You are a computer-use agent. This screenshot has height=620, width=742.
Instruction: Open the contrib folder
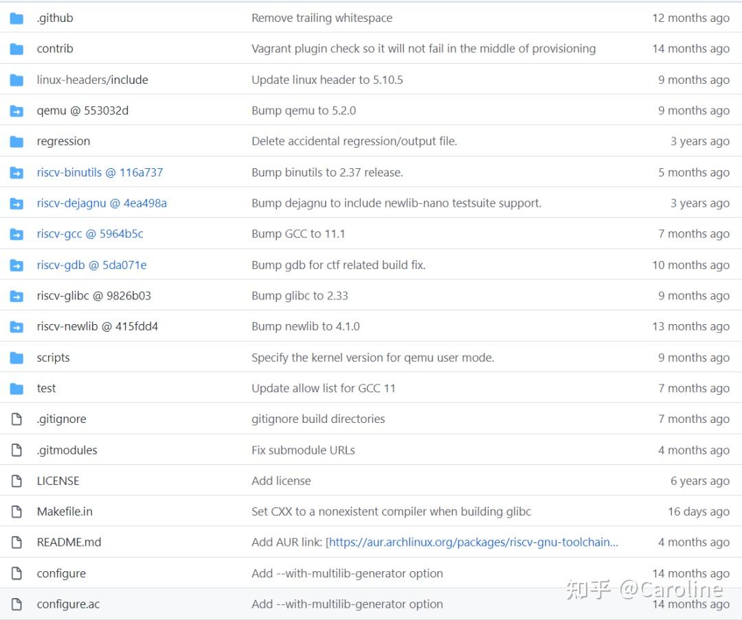(x=55, y=49)
